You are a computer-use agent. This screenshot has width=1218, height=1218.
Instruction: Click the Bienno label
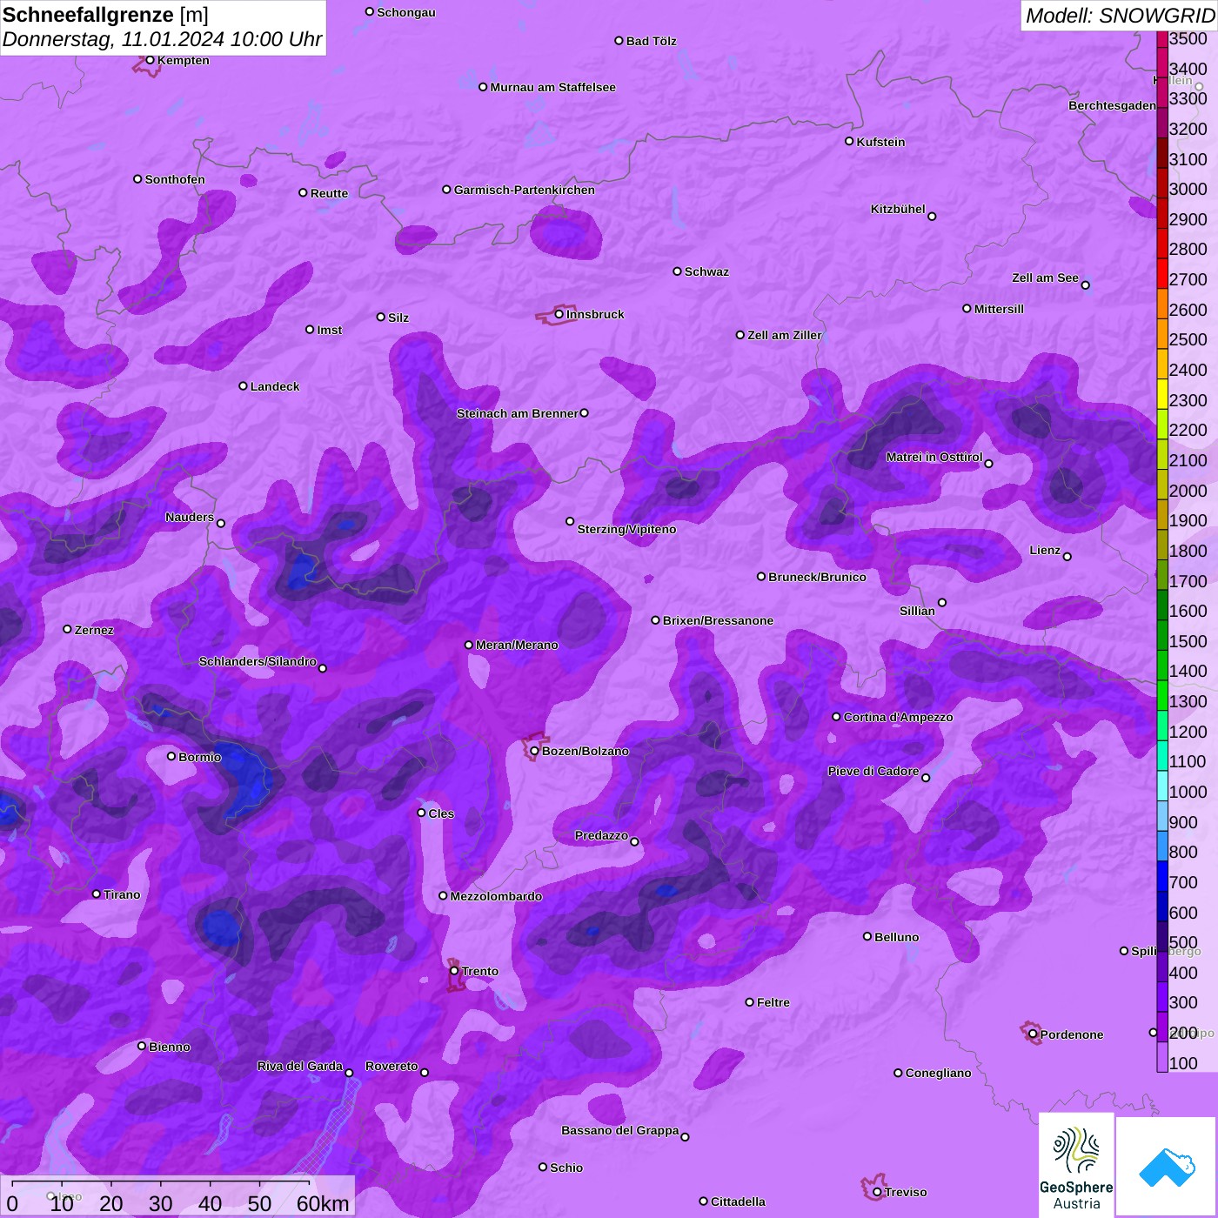169,1047
